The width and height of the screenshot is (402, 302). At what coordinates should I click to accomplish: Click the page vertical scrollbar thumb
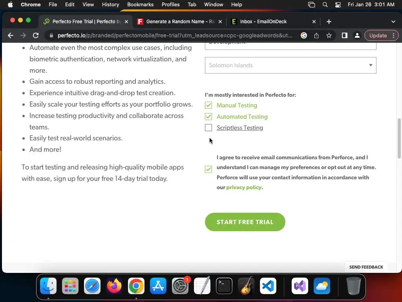(x=399, y=138)
